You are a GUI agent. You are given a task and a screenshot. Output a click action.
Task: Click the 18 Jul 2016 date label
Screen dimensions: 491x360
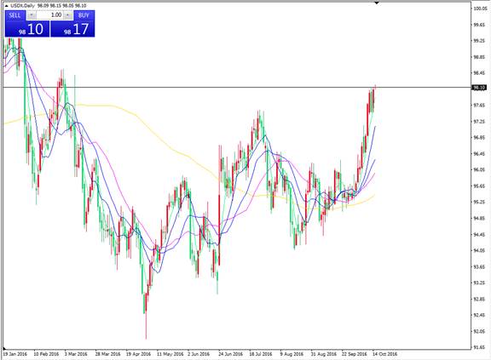[261, 354]
